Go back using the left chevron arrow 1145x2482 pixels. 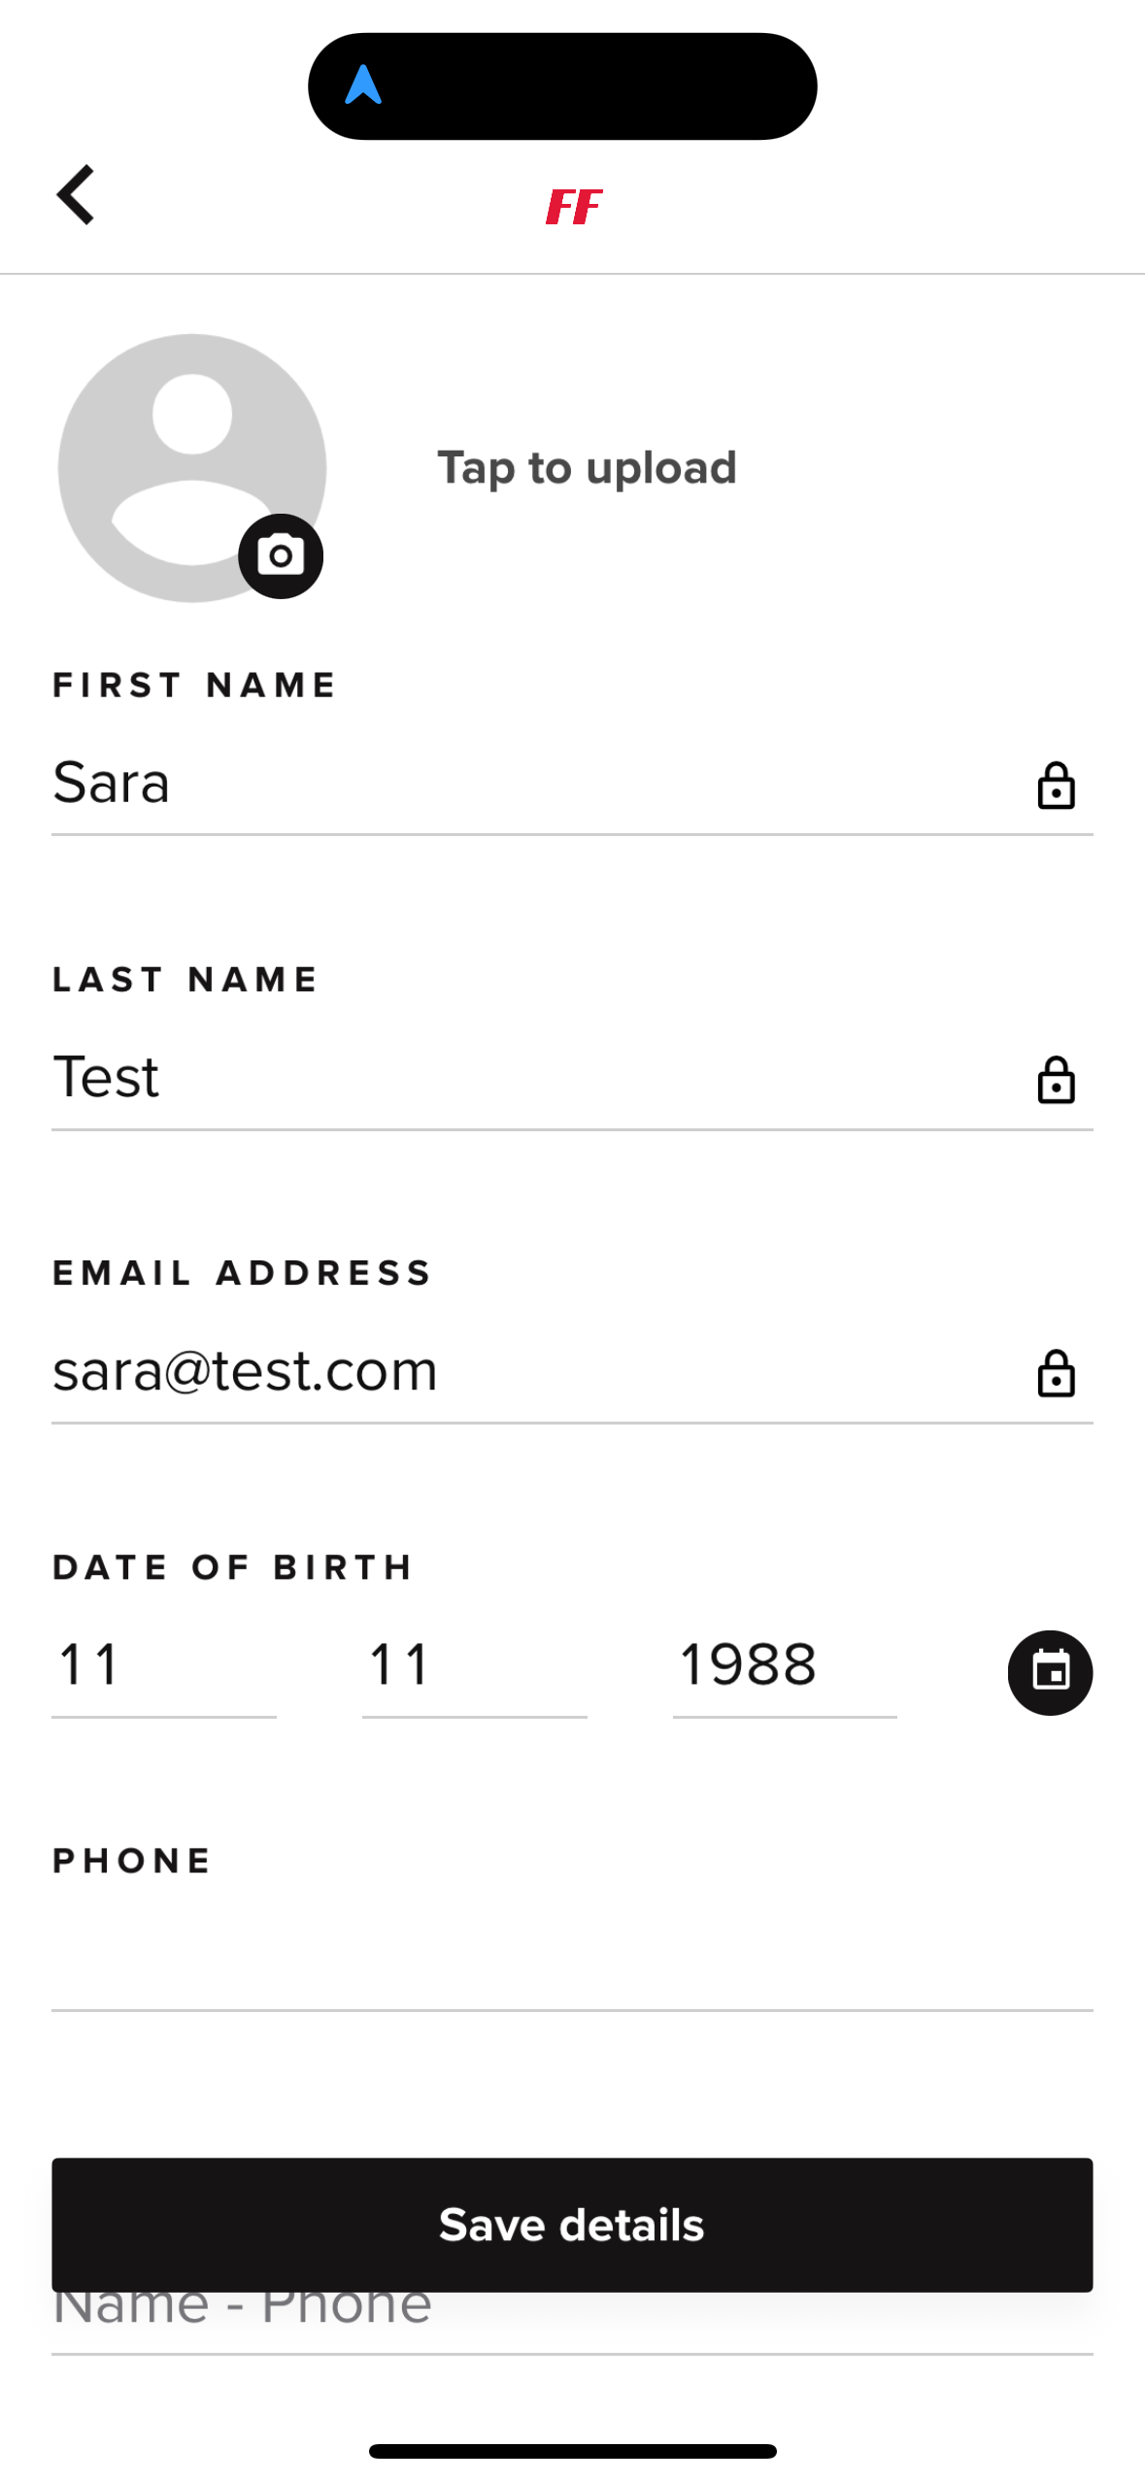(76, 194)
